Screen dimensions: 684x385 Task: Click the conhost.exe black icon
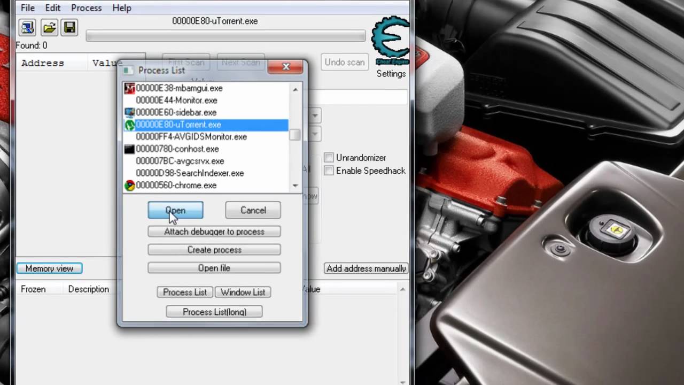[129, 149]
